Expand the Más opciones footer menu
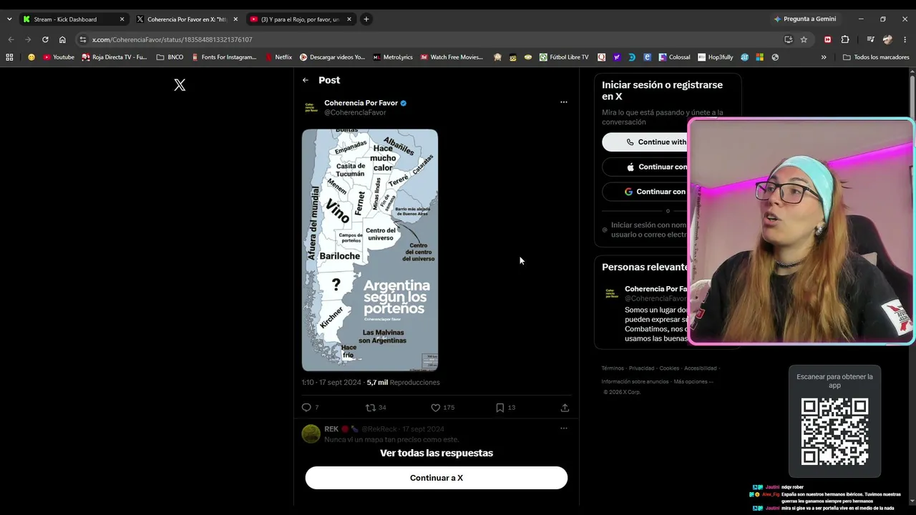This screenshot has width=916, height=515. click(x=693, y=382)
